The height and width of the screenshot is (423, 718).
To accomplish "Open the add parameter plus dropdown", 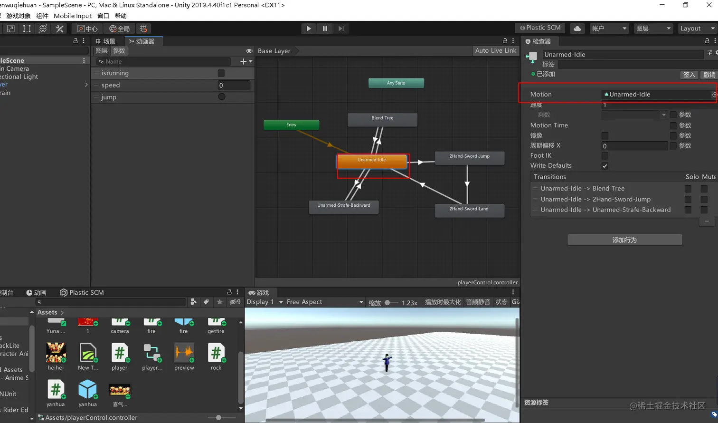I will coord(246,61).
